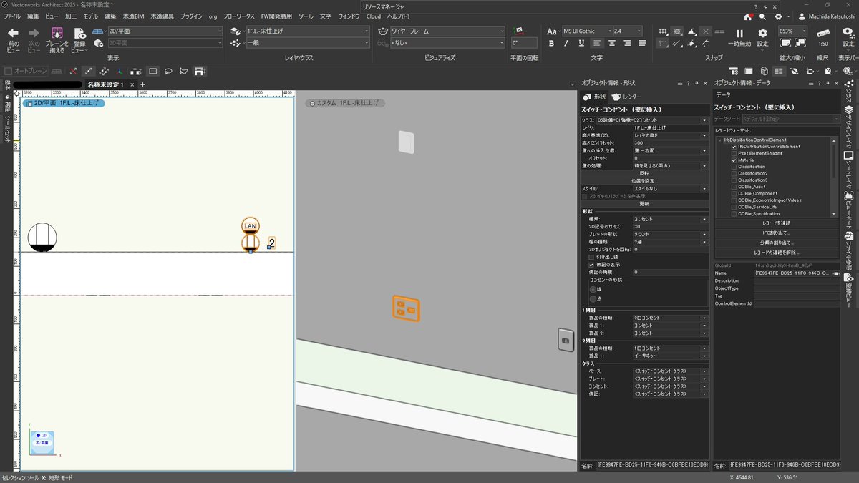Select the 点 radio under コンセントの形状

point(593,298)
